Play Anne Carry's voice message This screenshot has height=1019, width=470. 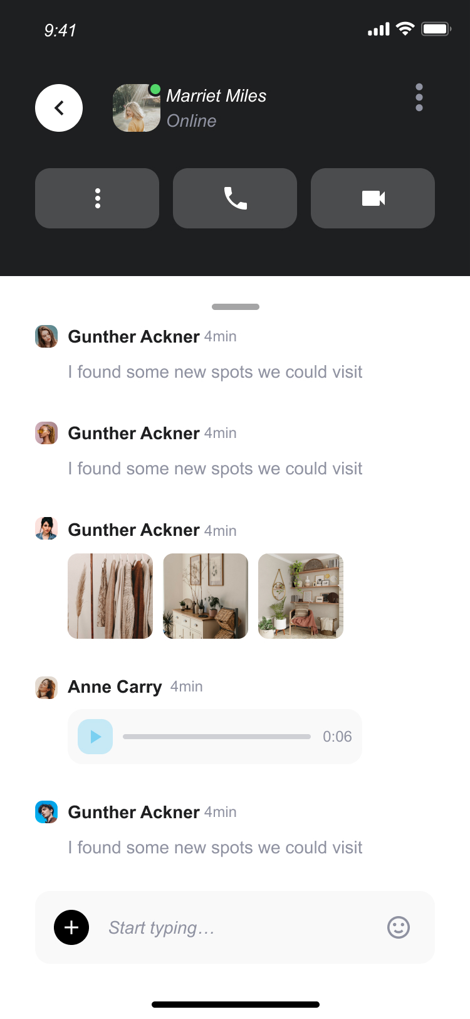[95, 737]
